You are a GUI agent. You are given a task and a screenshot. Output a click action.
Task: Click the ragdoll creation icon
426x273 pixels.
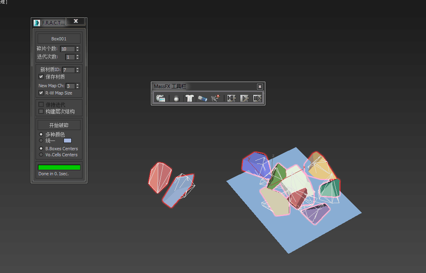(215, 98)
